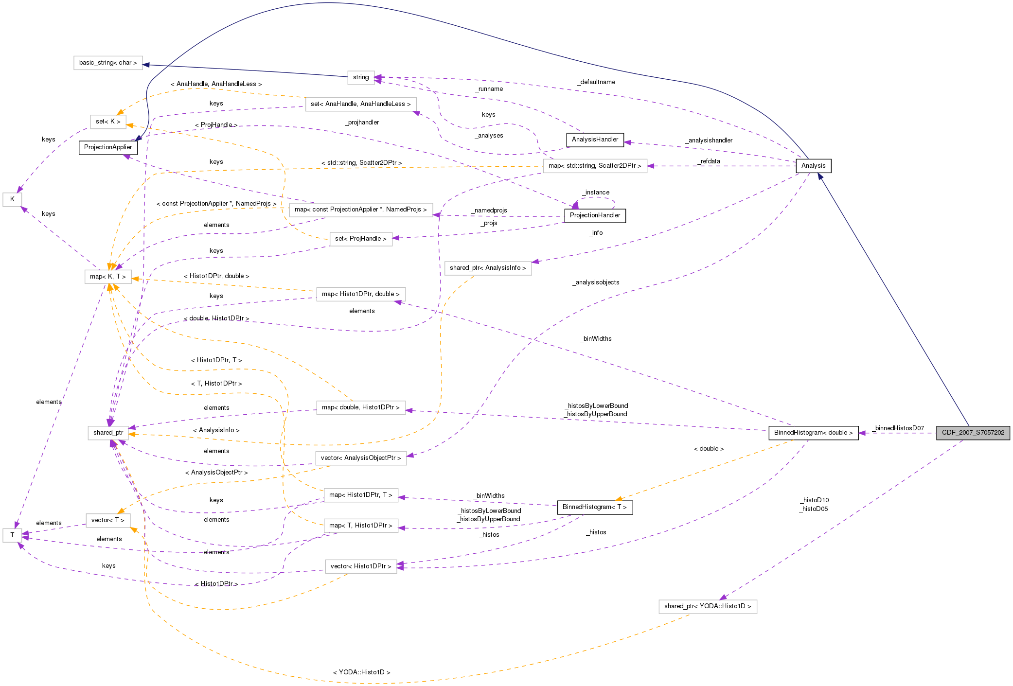Click the _defaultname edge label
The image size is (1013, 686).
[596, 82]
